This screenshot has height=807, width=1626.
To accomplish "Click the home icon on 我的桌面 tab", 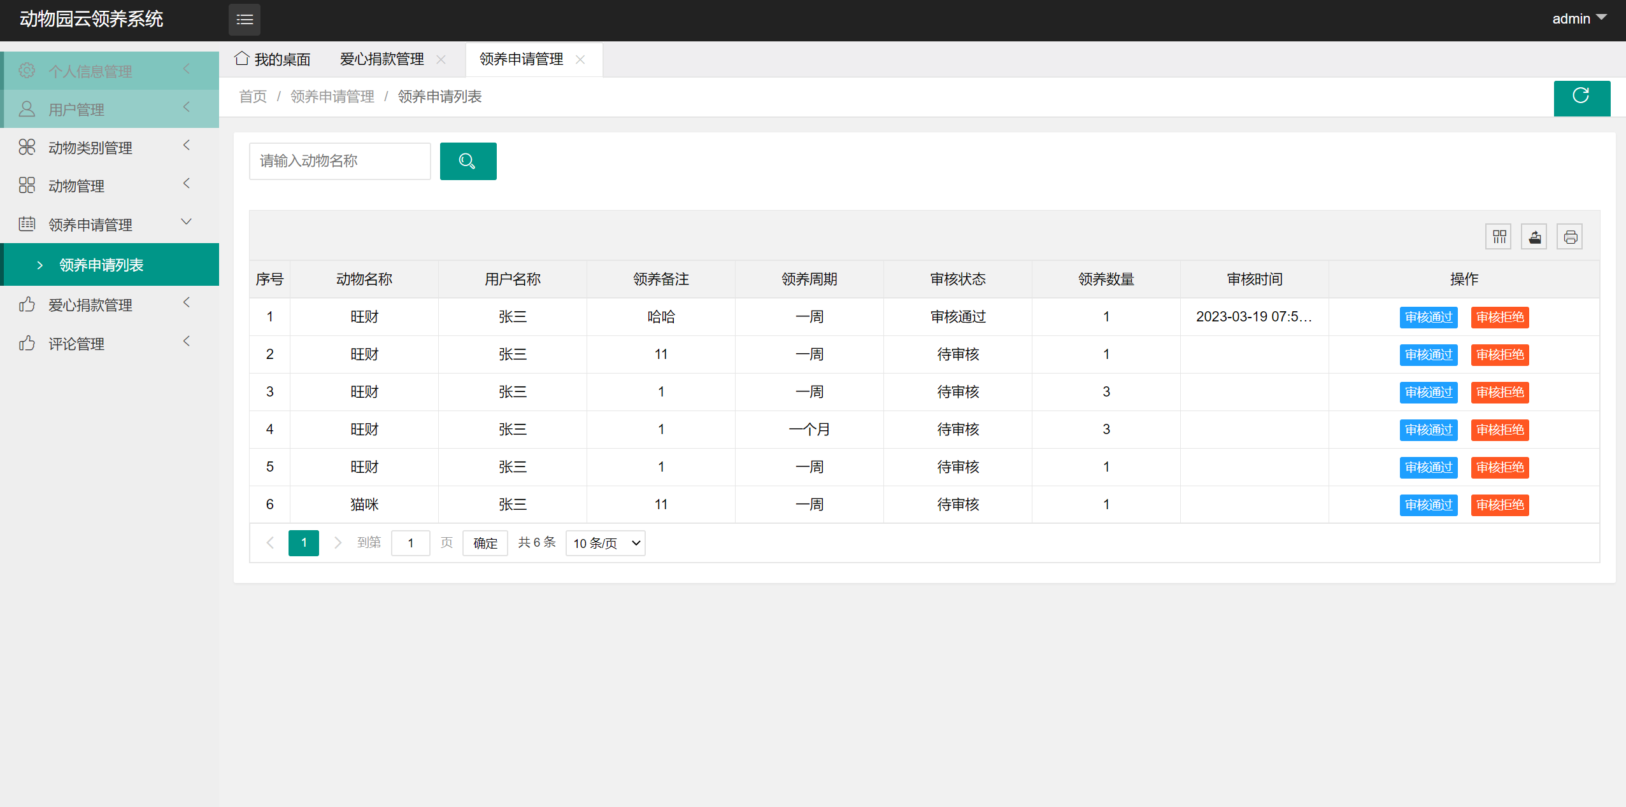I will (241, 58).
